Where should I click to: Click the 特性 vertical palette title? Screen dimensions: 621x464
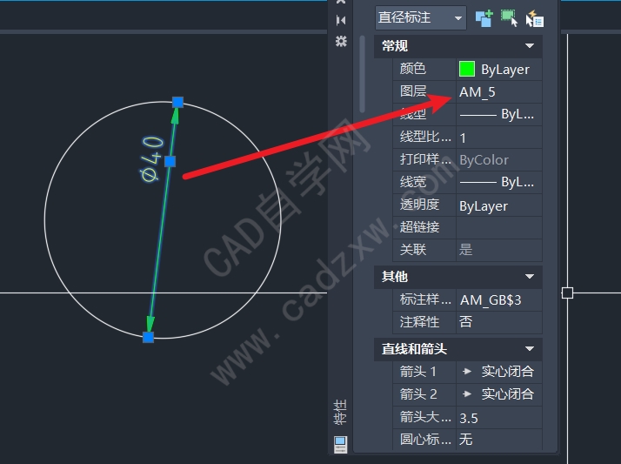pyautogui.click(x=340, y=413)
